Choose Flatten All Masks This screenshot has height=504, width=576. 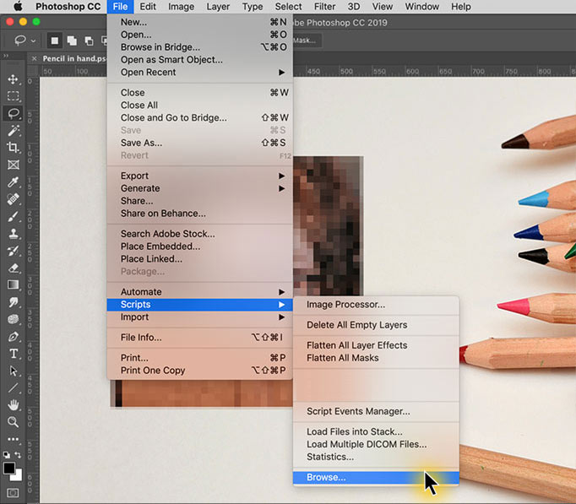pyautogui.click(x=376, y=358)
